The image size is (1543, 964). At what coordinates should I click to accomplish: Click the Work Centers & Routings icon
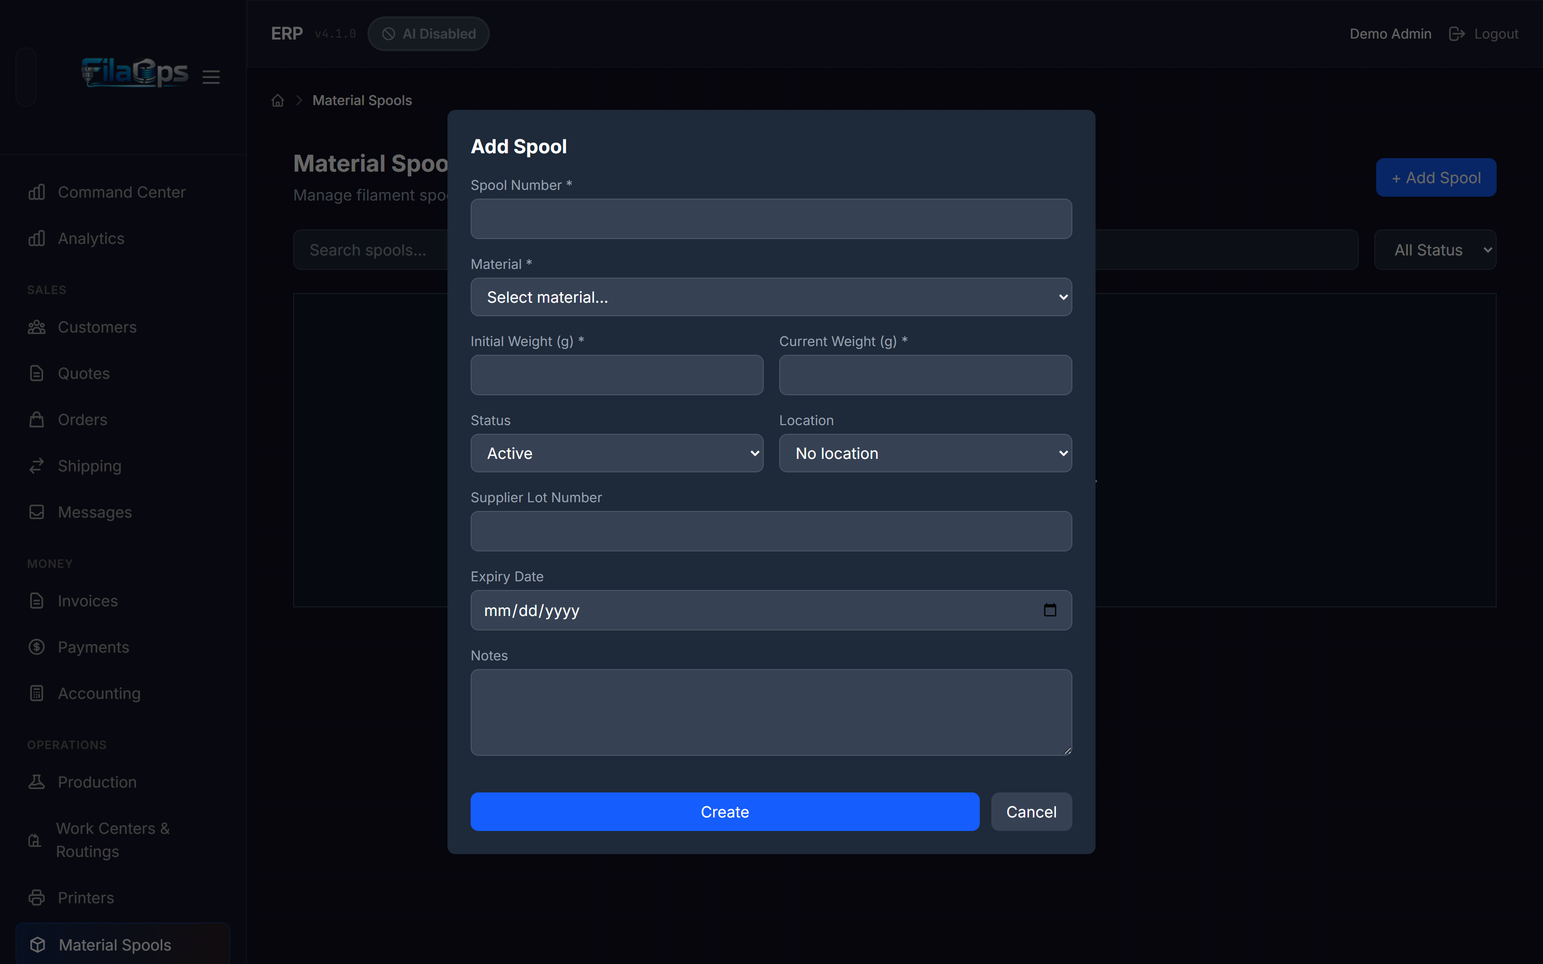pos(35,840)
